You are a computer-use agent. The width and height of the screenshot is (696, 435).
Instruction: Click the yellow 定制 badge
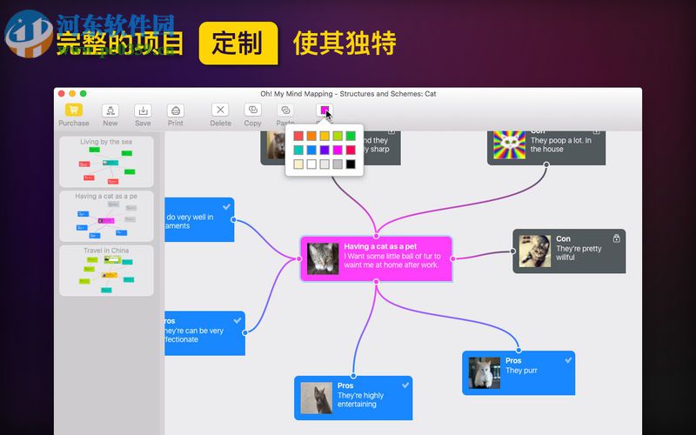[x=238, y=43]
